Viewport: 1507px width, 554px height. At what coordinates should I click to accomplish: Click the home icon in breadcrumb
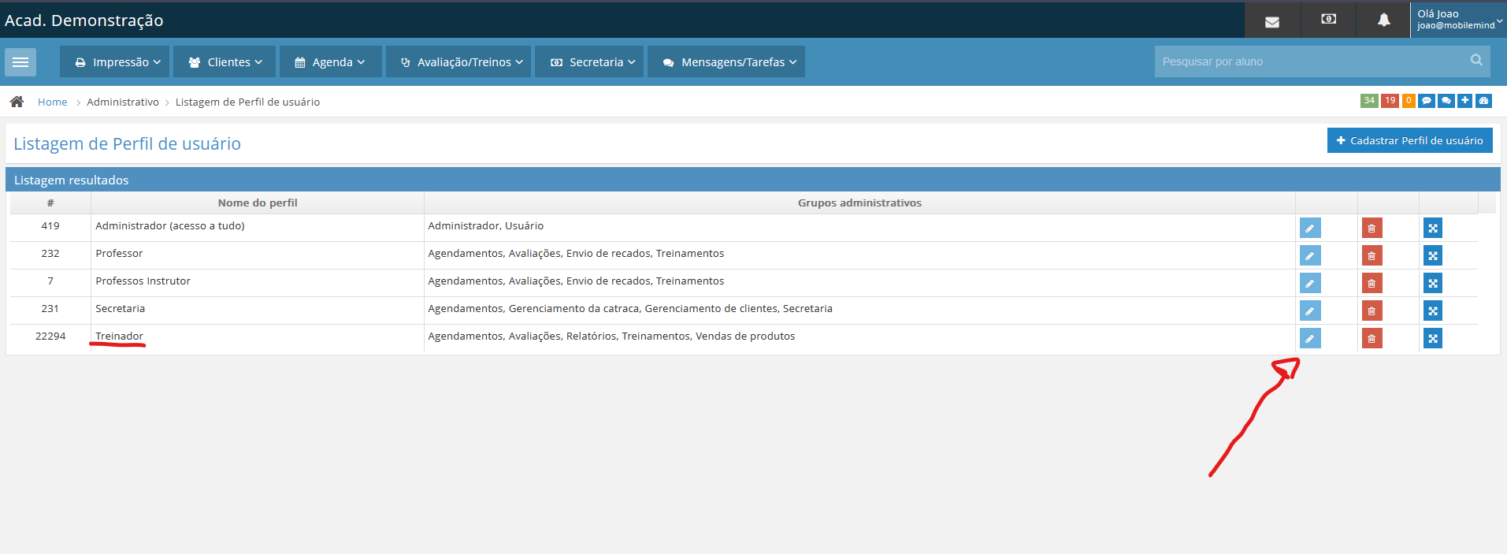point(17,102)
